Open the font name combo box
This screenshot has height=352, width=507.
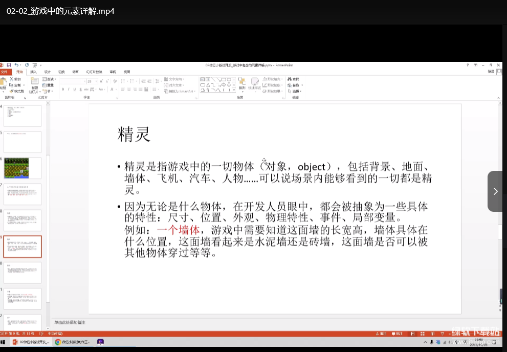pos(73,81)
